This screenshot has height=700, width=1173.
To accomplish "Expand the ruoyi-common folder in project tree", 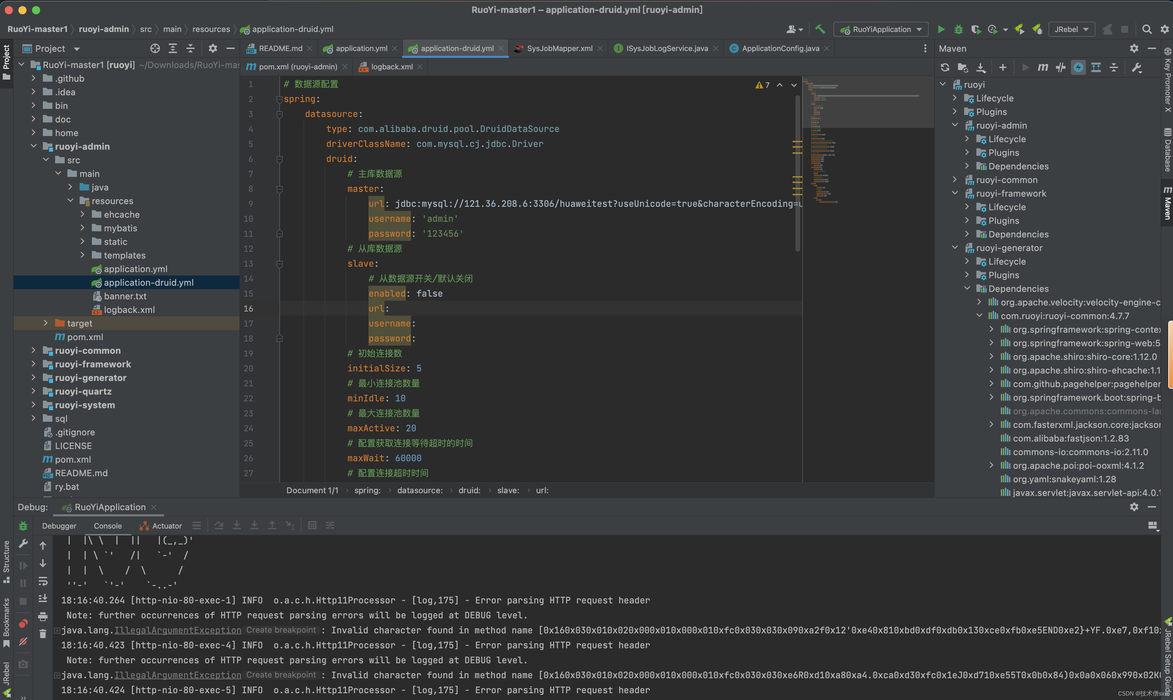I will (33, 350).
